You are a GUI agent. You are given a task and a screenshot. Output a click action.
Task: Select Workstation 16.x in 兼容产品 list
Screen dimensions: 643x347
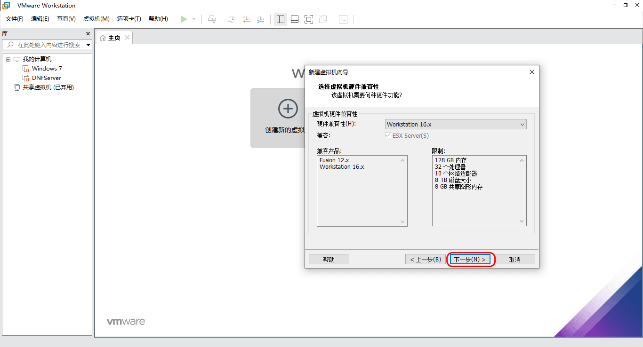pos(342,167)
